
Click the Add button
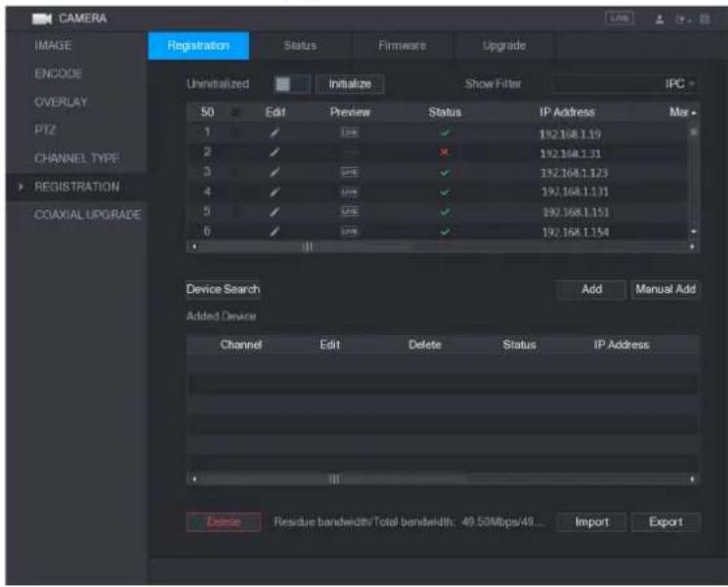click(591, 289)
